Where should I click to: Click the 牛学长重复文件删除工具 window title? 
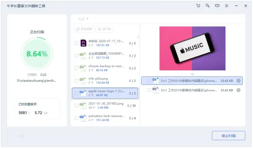(26, 6)
